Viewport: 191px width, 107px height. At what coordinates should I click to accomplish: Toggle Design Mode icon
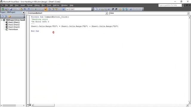46,9
